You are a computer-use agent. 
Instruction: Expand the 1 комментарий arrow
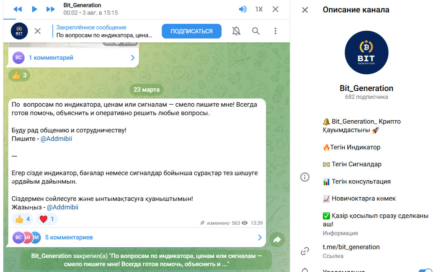(x=133, y=58)
